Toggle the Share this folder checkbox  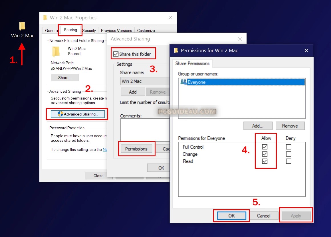116,54
